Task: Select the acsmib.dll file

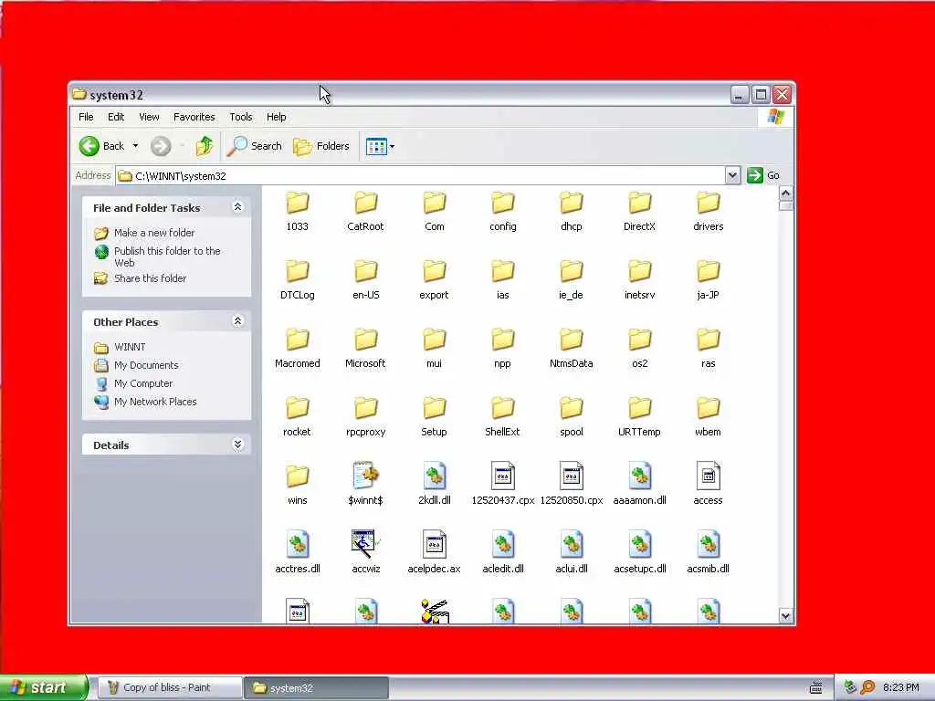Action: click(x=708, y=553)
